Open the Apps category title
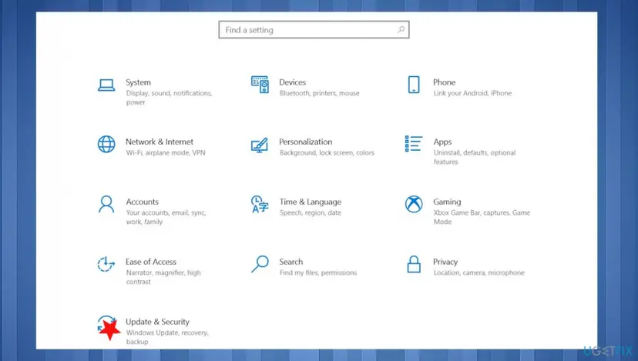 coord(442,142)
